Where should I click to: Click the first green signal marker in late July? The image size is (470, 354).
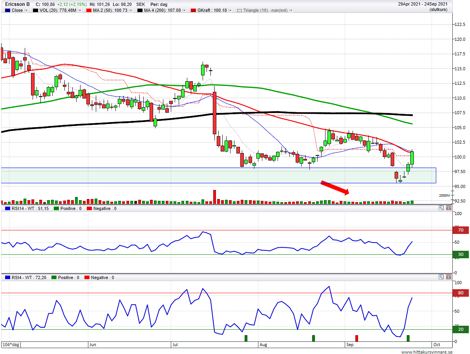tap(246, 338)
